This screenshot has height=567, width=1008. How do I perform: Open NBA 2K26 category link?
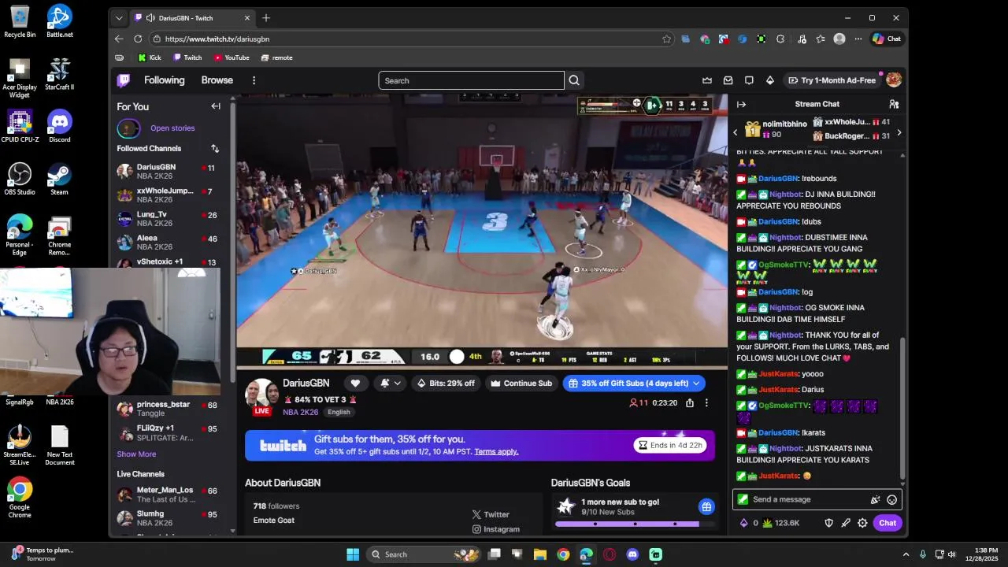coord(300,412)
